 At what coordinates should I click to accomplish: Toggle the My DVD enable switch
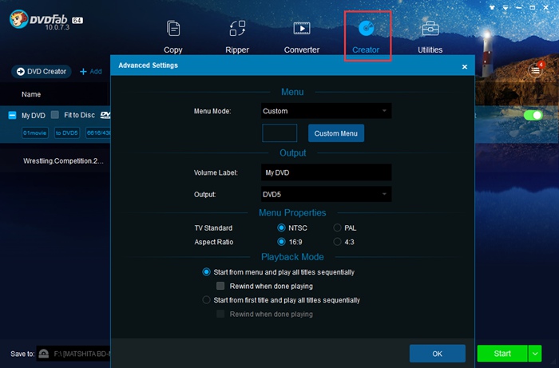[533, 116]
